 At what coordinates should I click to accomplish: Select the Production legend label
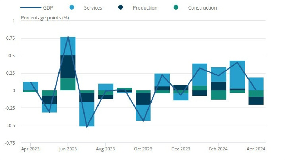(x=145, y=8)
